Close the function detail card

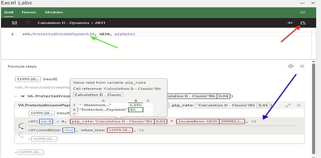[299, 105]
